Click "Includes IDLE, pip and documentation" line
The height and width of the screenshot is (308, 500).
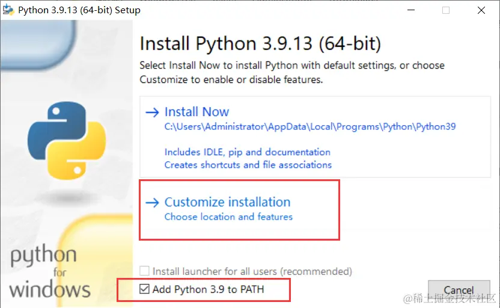point(248,152)
